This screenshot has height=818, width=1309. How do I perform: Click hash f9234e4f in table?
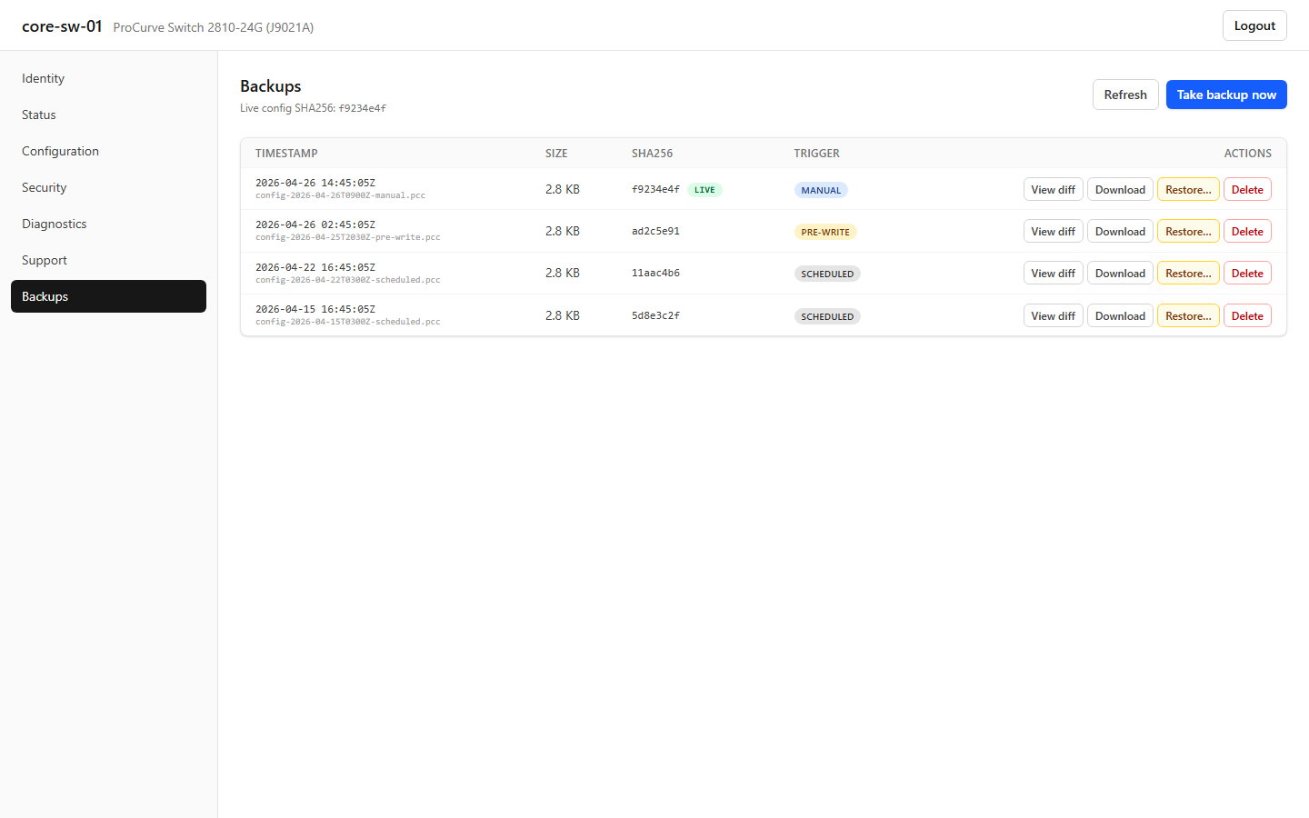coord(655,189)
